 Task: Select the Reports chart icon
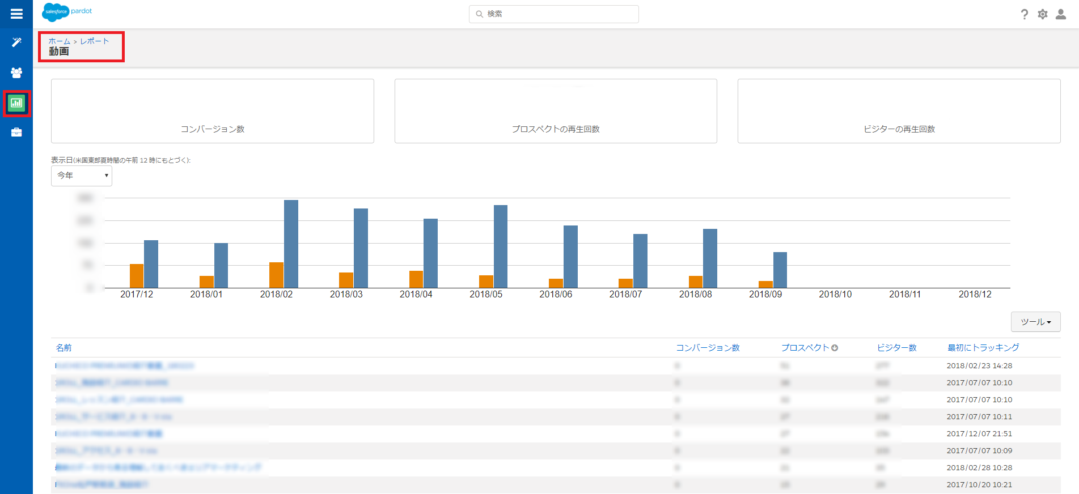pyautogui.click(x=16, y=103)
